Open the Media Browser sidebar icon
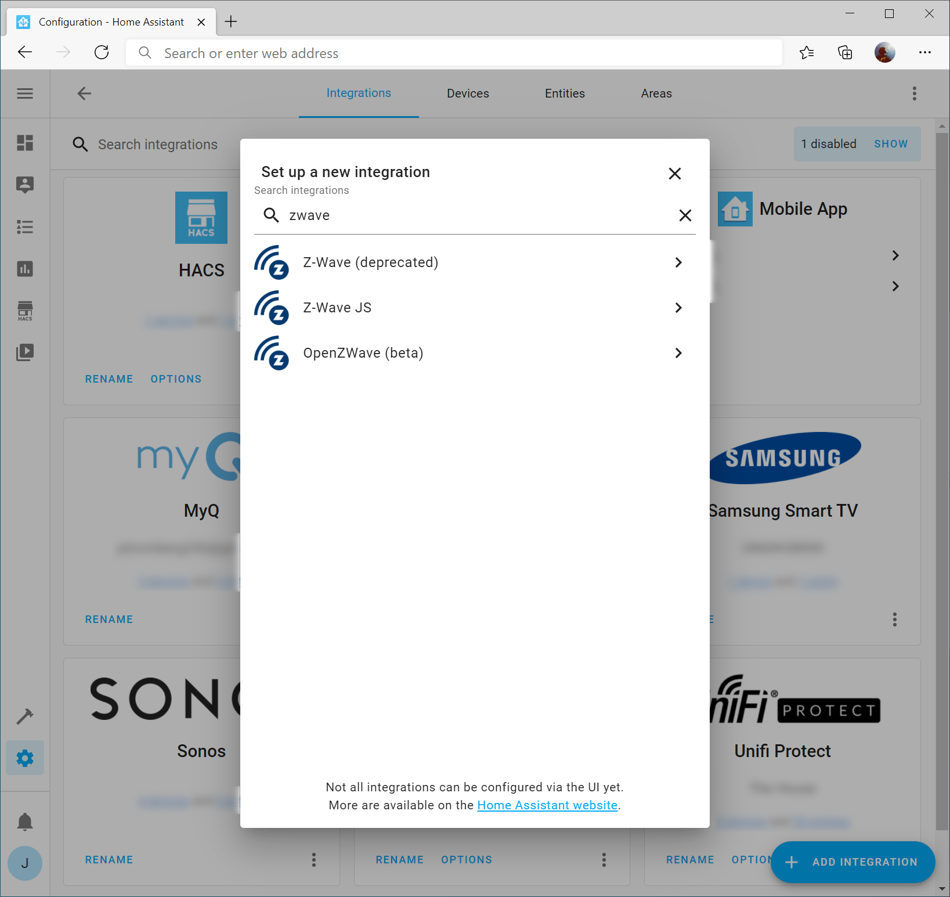The height and width of the screenshot is (897, 950). pyautogui.click(x=25, y=352)
